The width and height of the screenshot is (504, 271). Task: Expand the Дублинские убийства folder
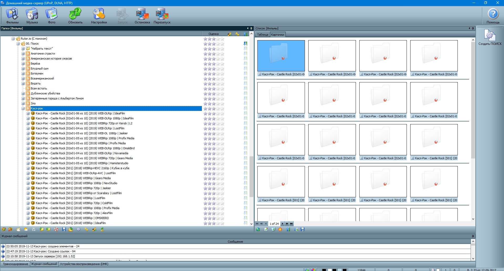coord(23,93)
